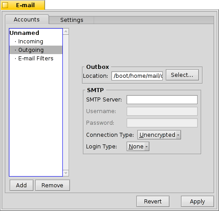Click the Add account button
The width and height of the screenshot is (219, 211).
(x=21, y=186)
